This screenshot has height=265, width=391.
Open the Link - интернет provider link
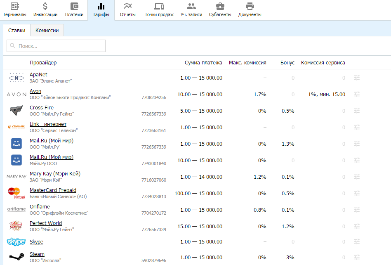(x=48, y=124)
